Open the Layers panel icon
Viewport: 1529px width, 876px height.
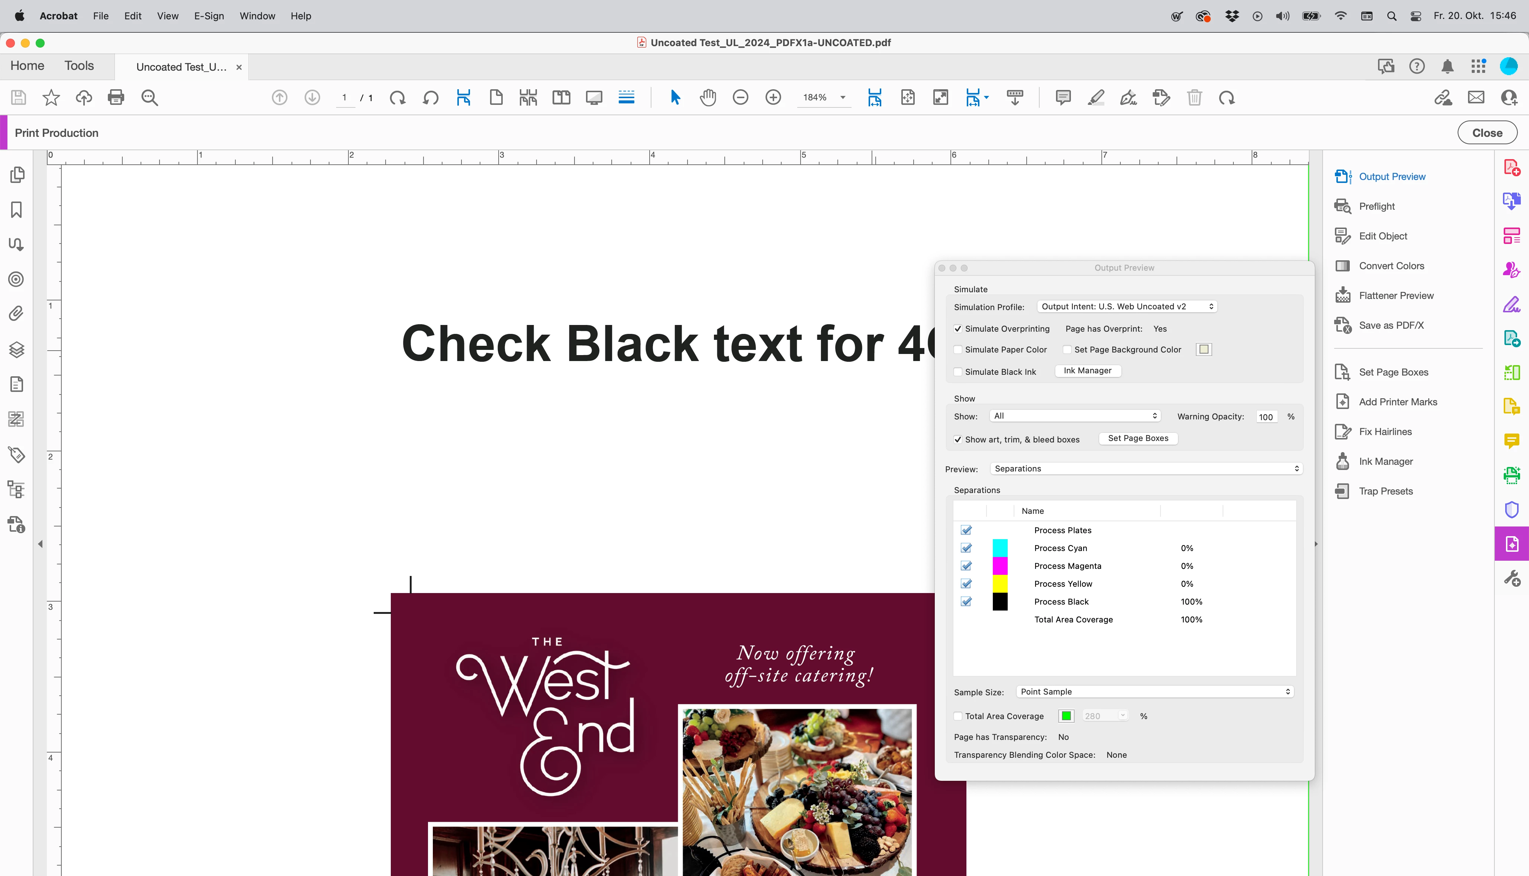click(x=16, y=350)
